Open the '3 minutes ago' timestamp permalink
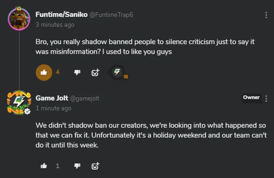Viewport: 274px width, 178px height. click(x=55, y=25)
